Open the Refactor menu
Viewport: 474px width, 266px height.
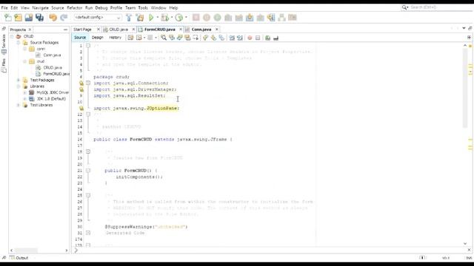point(74,8)
